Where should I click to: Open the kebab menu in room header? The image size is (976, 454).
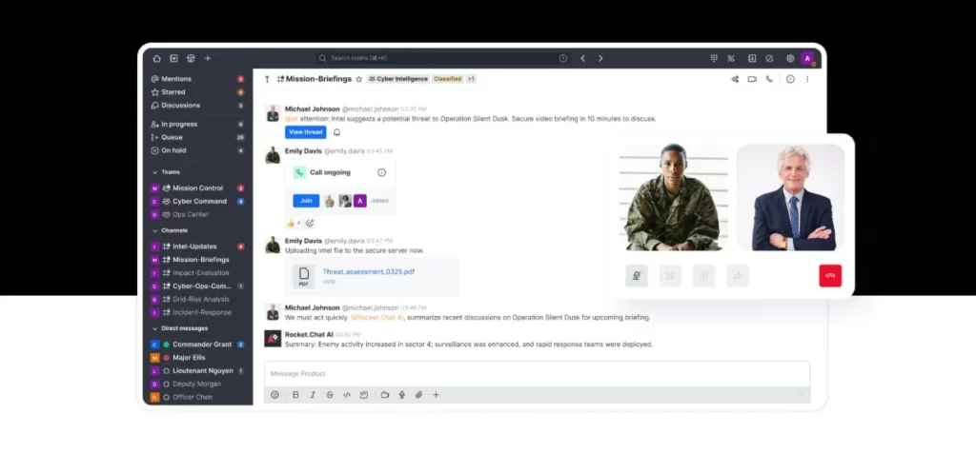pos(808,79)
